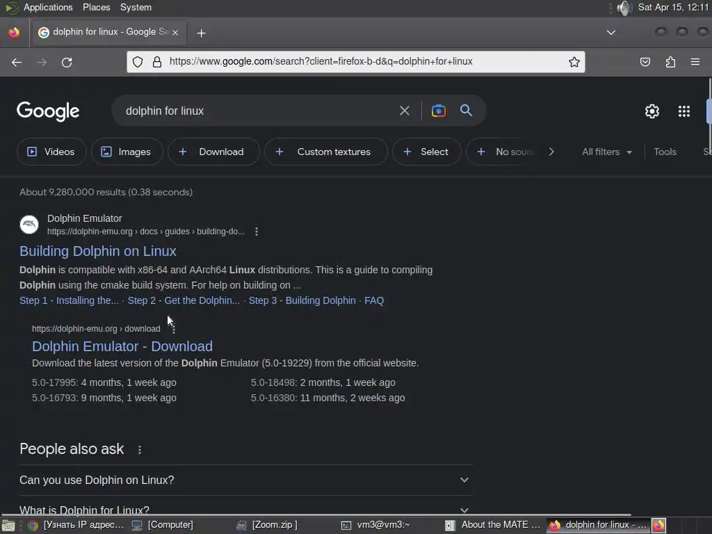The image size is (712, 534).
Task: Add Custom textures search chip
Action: click(x=325, y=152)
